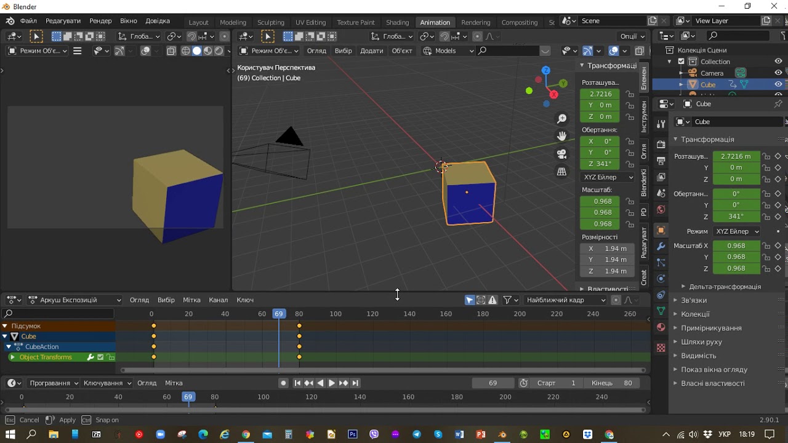Click the preview range clock icon
This screenshot has width=788, height=443.
(x=524, y=383)
